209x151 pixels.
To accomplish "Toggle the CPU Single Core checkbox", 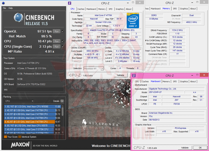I will (x=63, y=47).
